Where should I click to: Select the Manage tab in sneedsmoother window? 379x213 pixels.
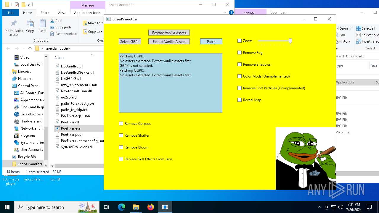coord(88,5)
